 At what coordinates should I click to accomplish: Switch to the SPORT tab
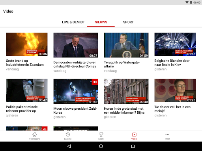[x=128, y=22]
